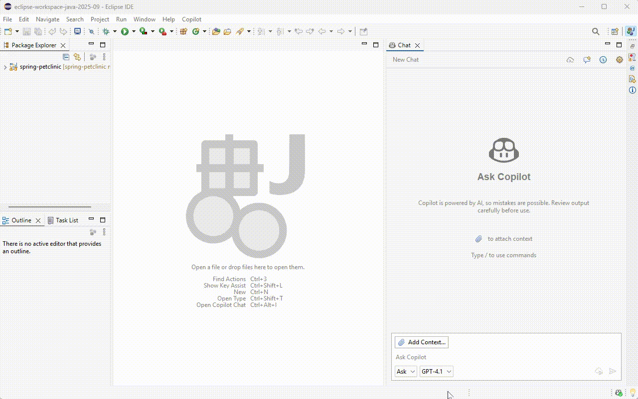Open the Ask mode dropdown
This screenshot has width=638, height=399.
405,371
